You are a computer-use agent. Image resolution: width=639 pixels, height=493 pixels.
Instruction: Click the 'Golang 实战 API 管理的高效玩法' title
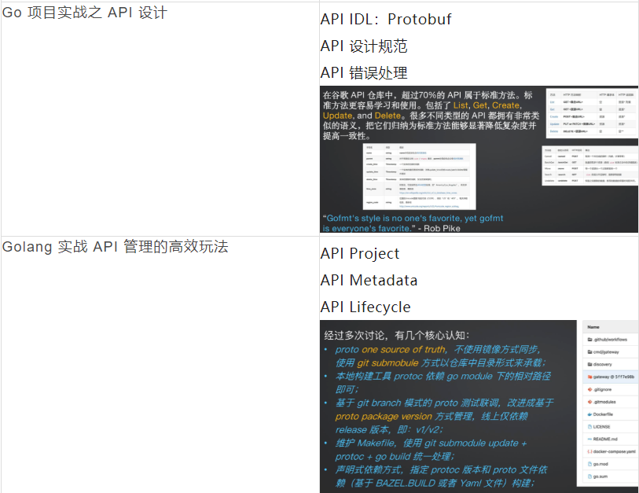point(116,247)
